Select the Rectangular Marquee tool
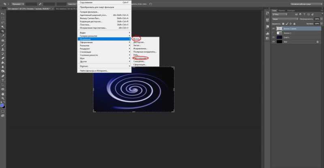 3,18
